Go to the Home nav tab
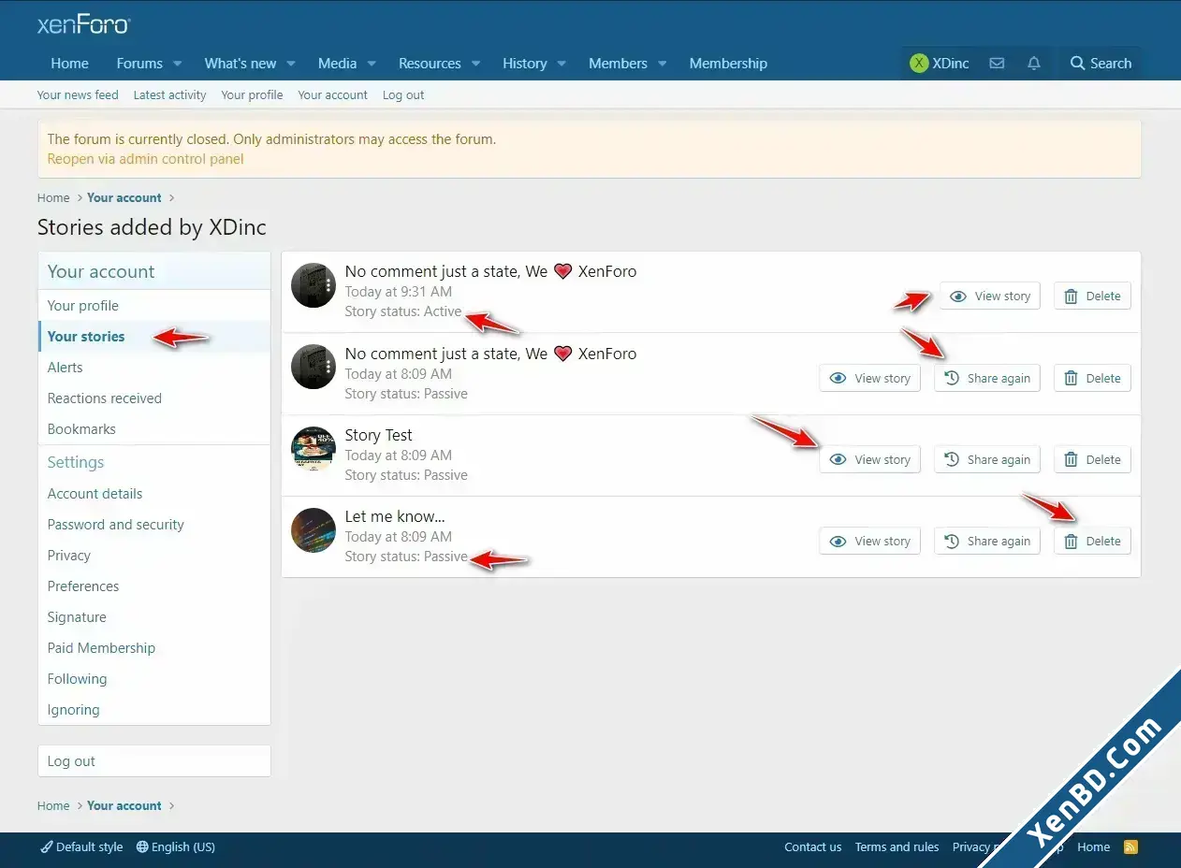The height and width of the screenshot is (868, 1181). pyautogui.click(x=70, y=64)
